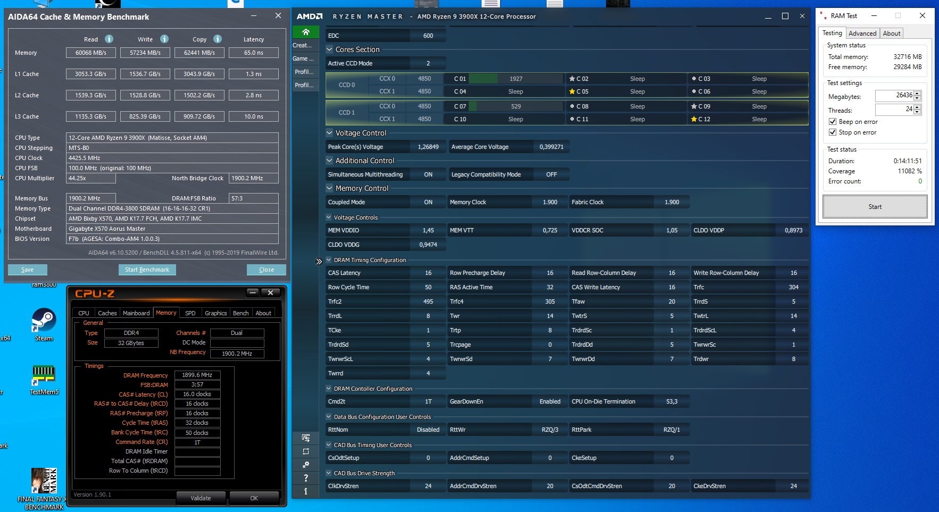Collapse DRAM Timing Configuration subsection
The width and height of the screenshot is (939, 512).
coord(329,260)
